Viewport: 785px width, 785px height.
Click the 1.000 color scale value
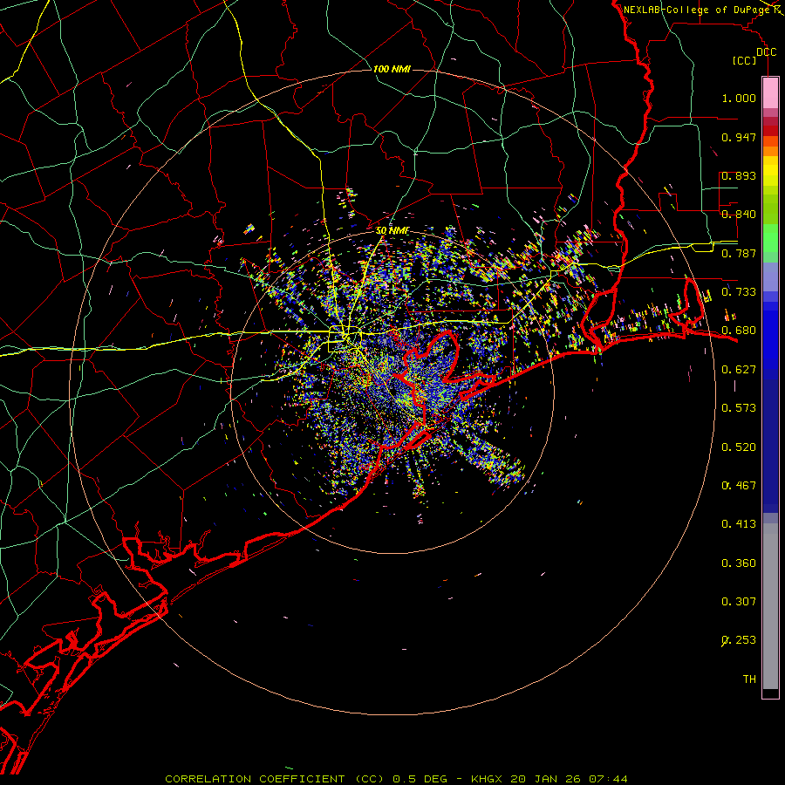coord(739,98)
